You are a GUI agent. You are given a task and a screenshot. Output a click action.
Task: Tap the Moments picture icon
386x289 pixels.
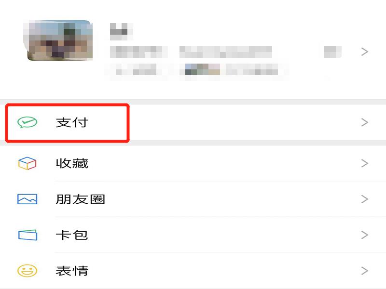[28, 199]
